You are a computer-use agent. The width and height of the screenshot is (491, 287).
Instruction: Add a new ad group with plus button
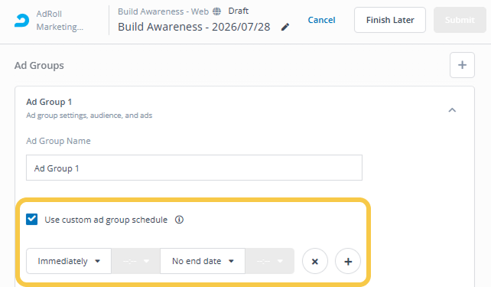click(462, 65)
